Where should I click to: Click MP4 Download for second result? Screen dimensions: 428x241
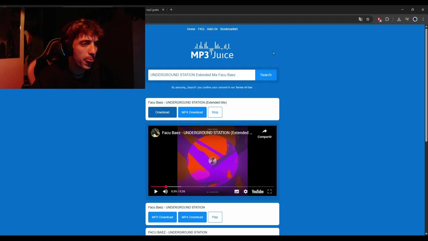point(192,217)
